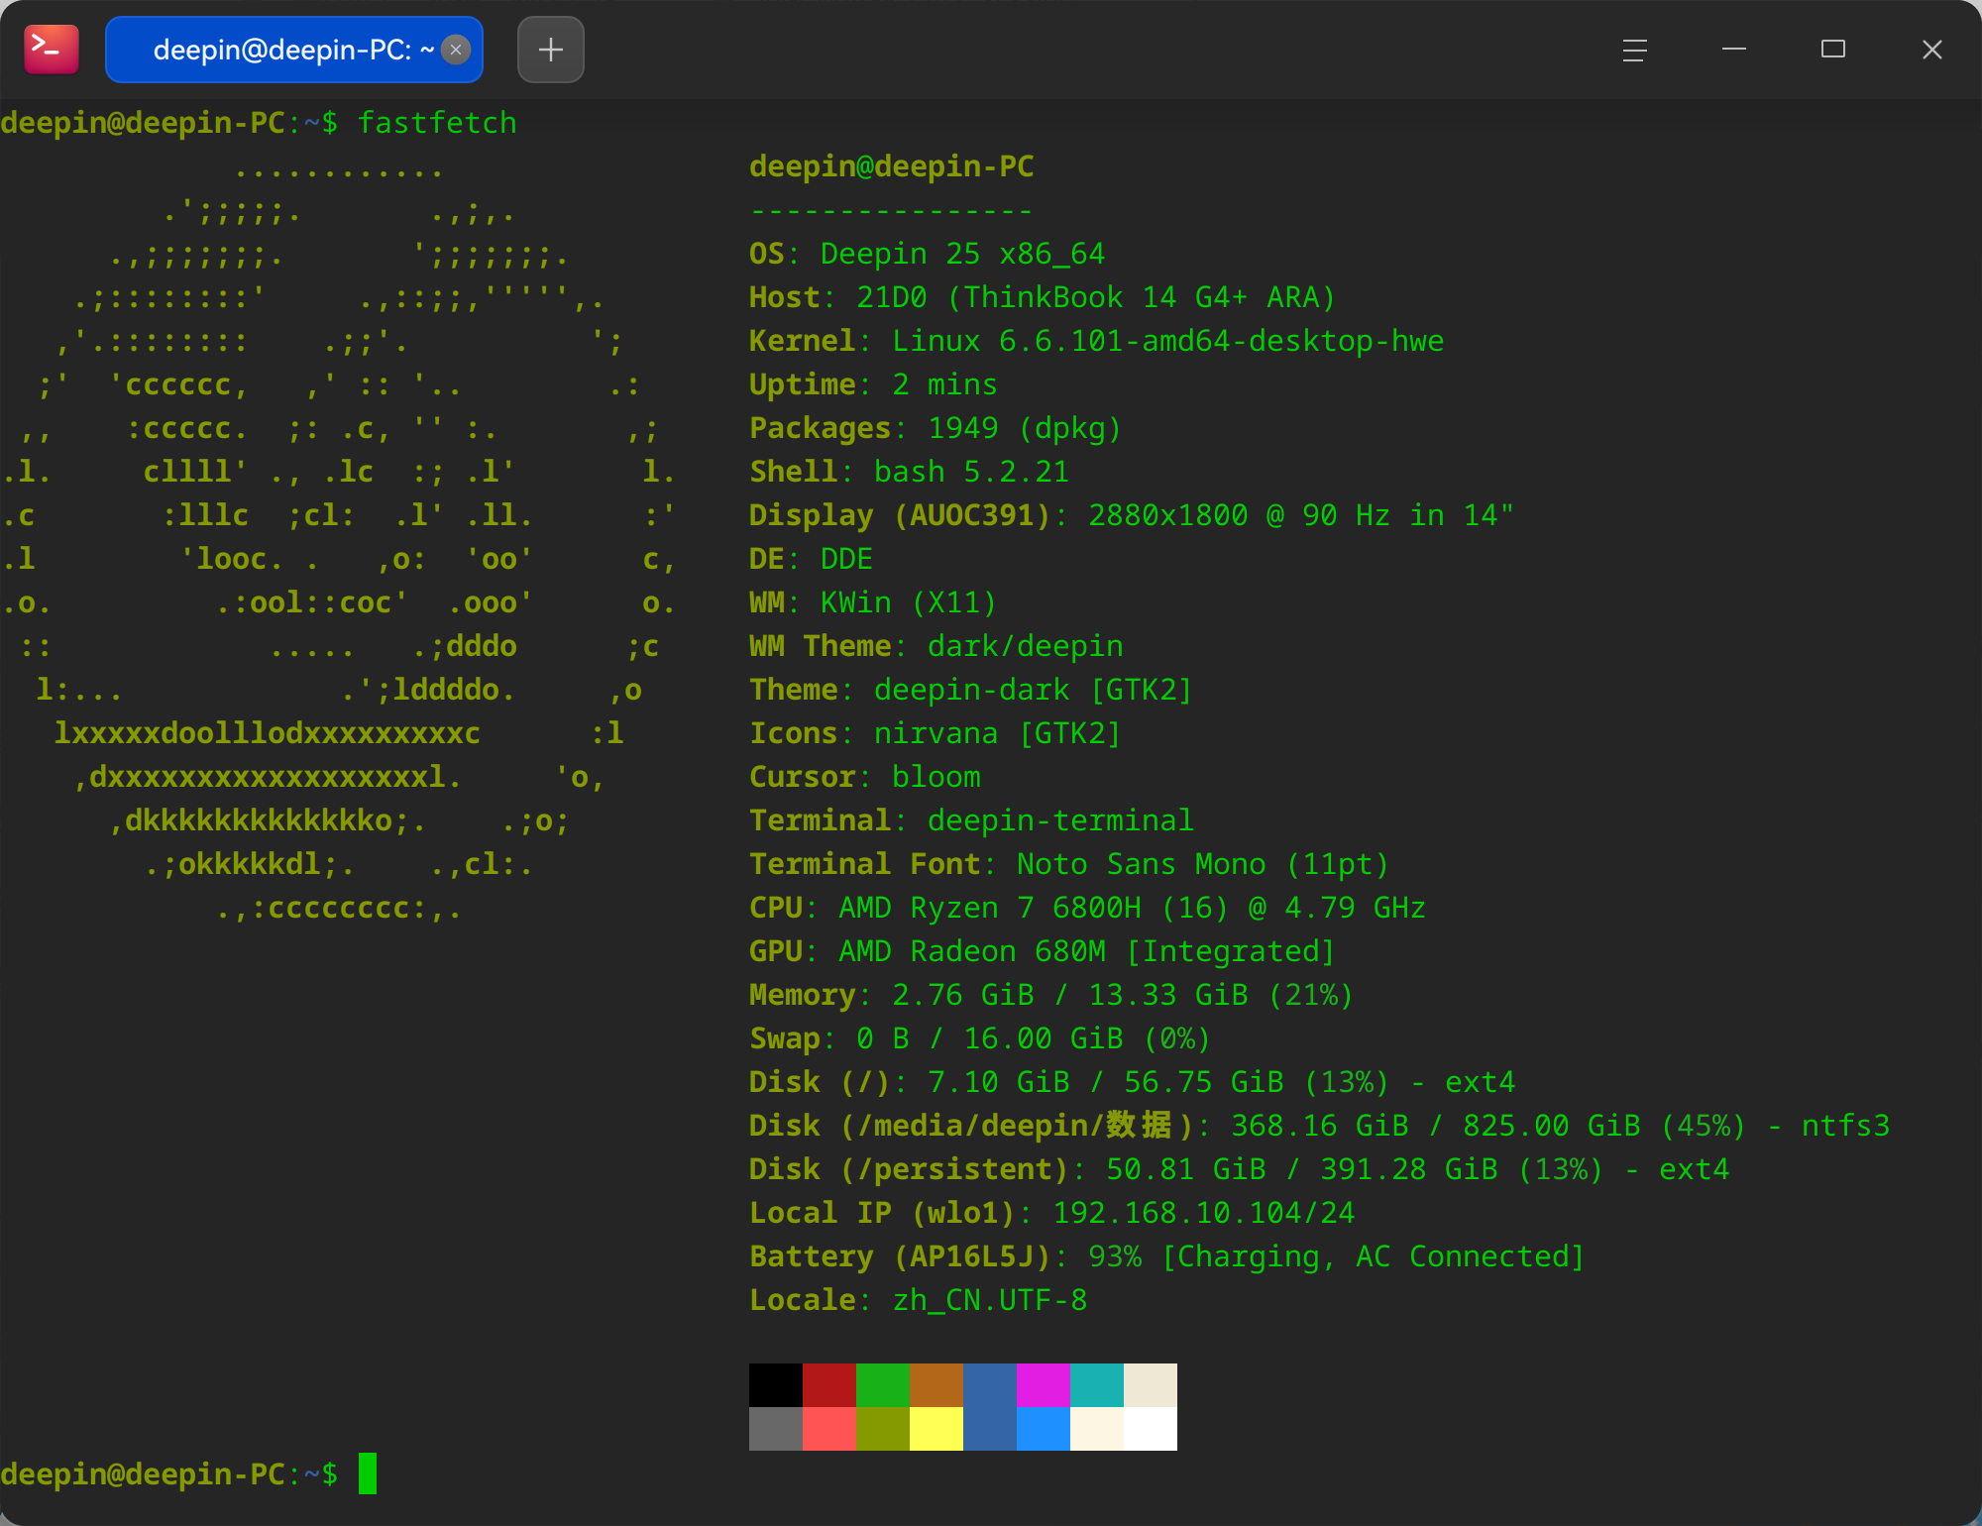Click the typed fastfetch command
Viewport: 1982px width, 1526px height.
(437, 123)
